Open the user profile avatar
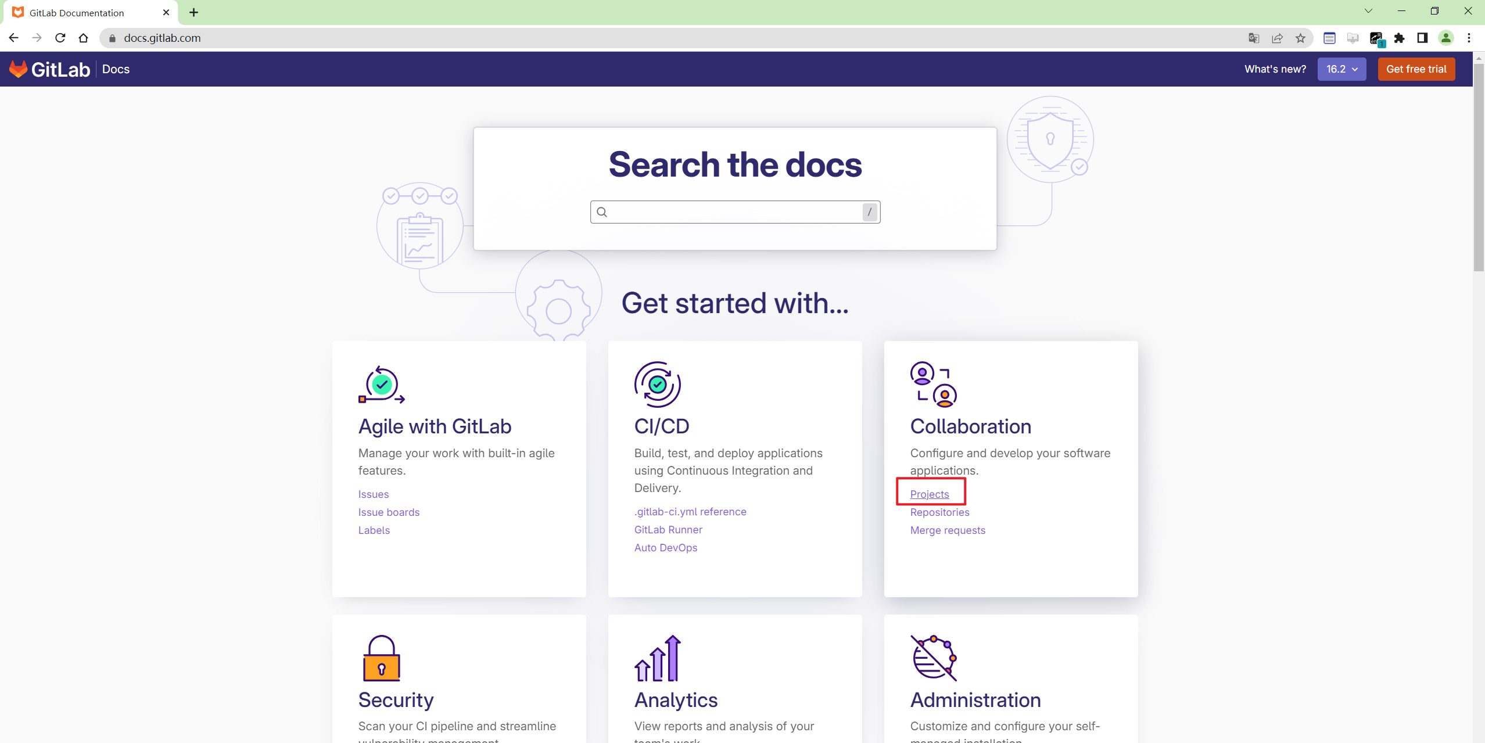Viewport: 1485px width, 743px height. [x=1445, y=38]
